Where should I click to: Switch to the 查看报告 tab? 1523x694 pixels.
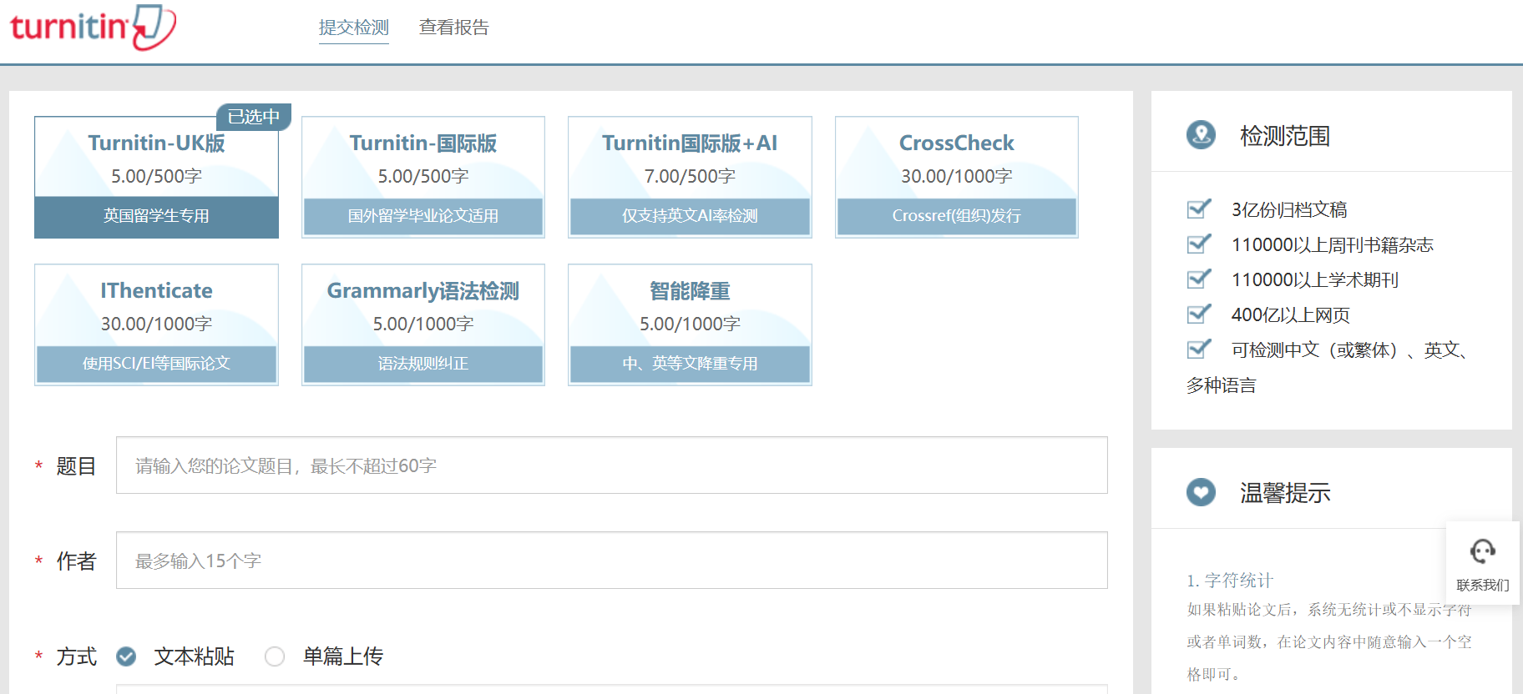(454, 28)
